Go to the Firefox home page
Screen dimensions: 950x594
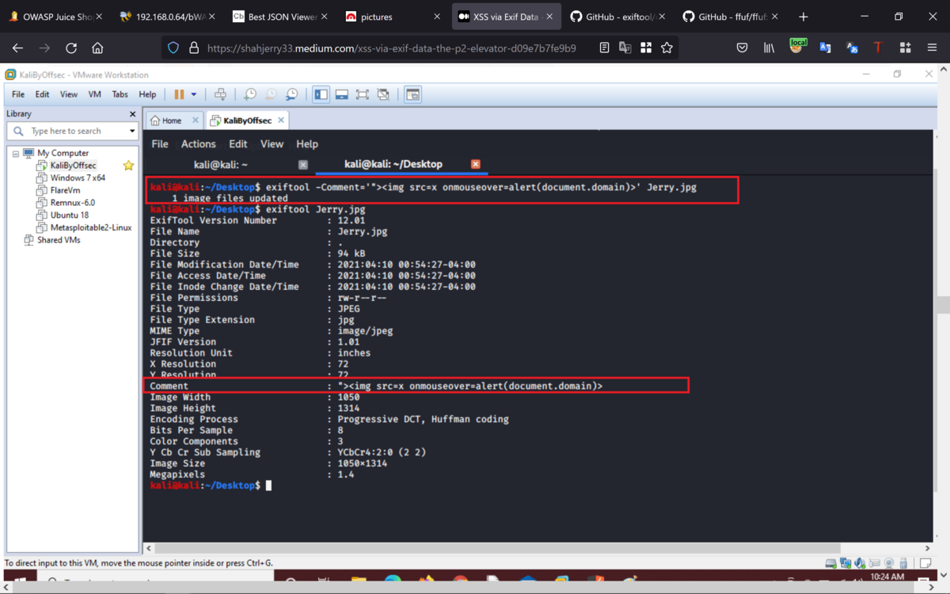click(97, 48)
